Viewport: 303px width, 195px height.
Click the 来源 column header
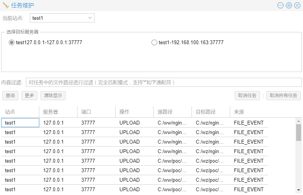pos(249,112)
